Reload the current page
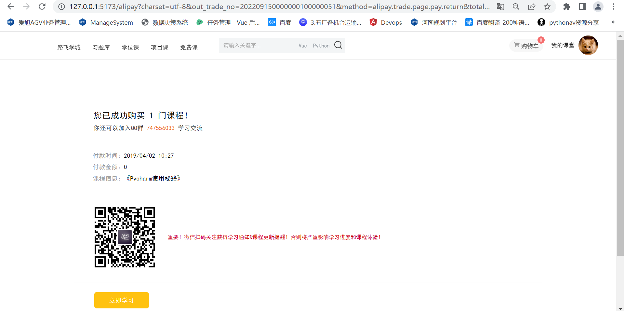 click(x=42, y=7)
